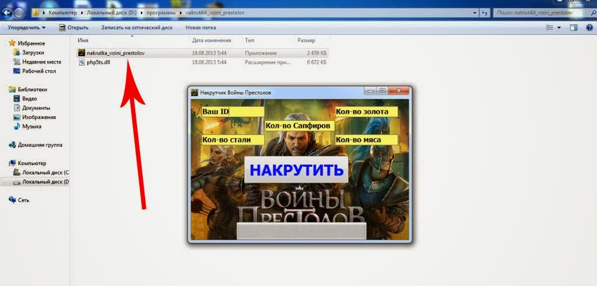Click the Новая папка button
Screen dimensions: 597x286
tap(201, 27)
